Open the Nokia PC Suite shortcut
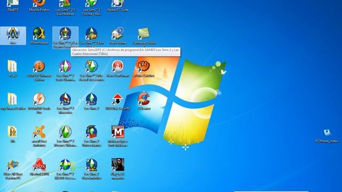Viewport: 342px width, 192px height. 118,5
